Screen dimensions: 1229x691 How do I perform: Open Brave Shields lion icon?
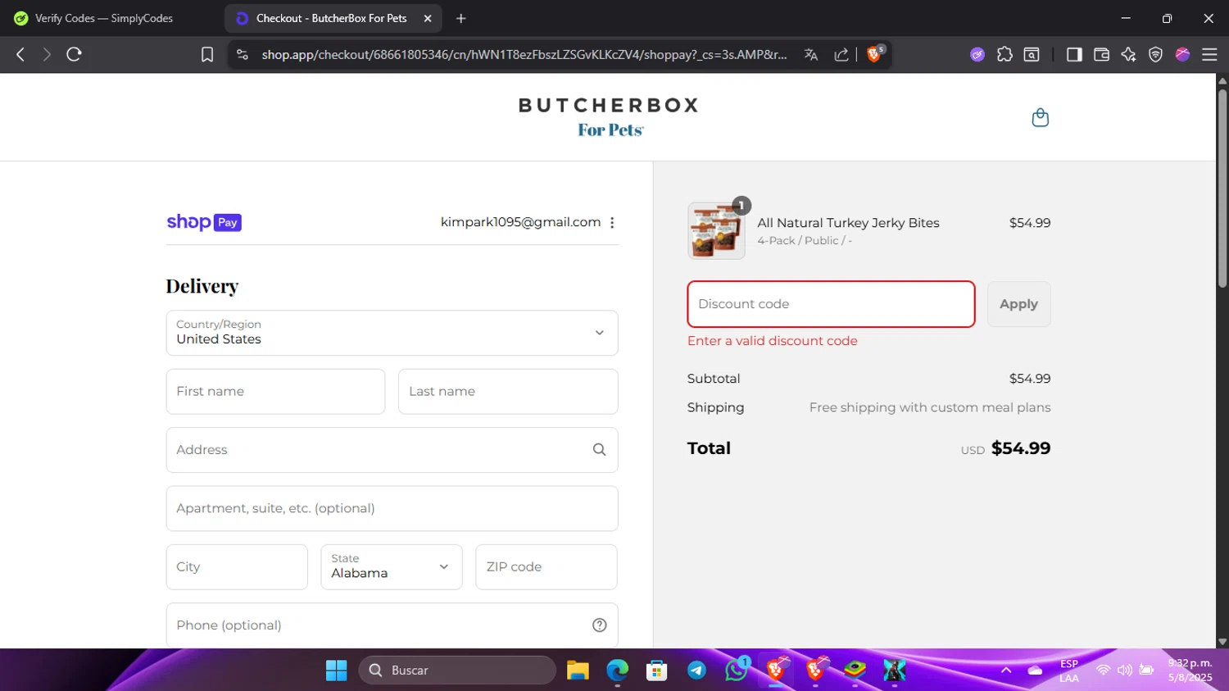[x=875, y=53]
